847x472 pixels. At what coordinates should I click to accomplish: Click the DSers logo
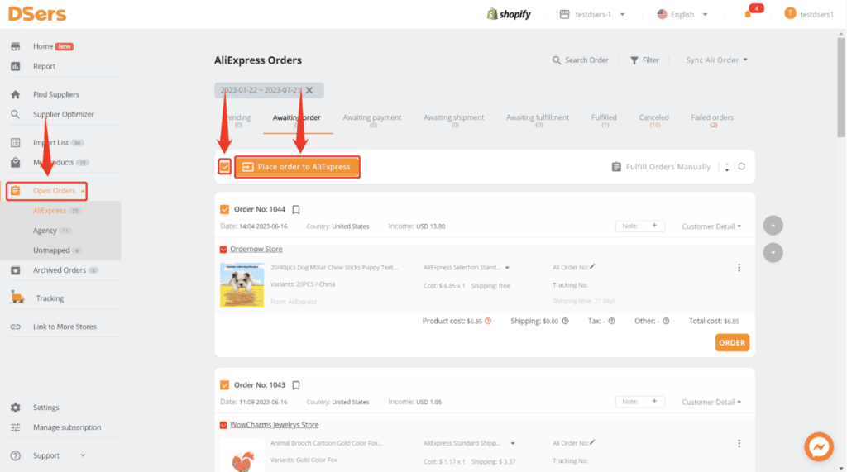point(37,13)
